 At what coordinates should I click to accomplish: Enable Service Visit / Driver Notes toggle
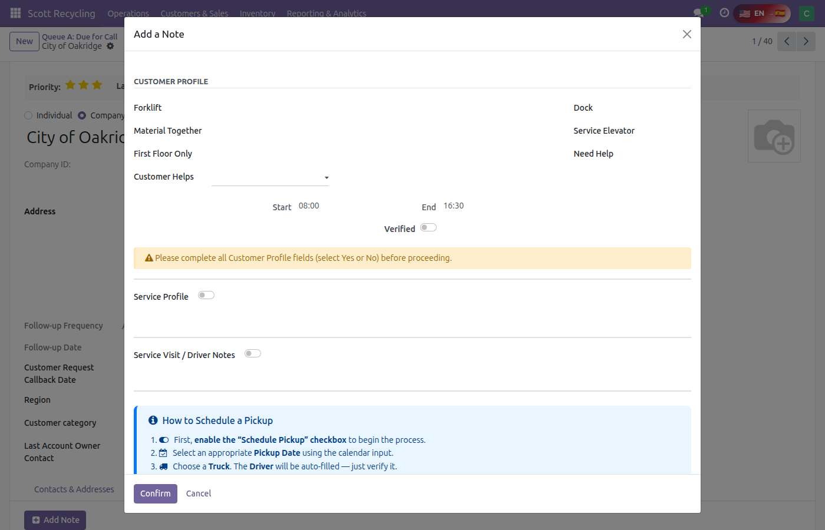253,354
